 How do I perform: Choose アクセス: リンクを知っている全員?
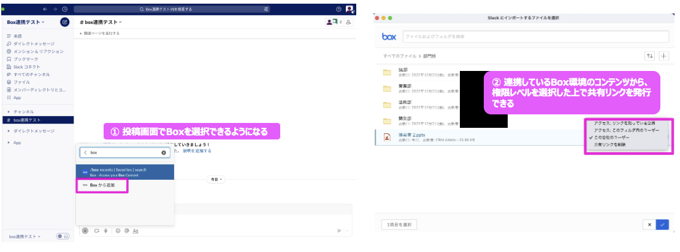624,123
